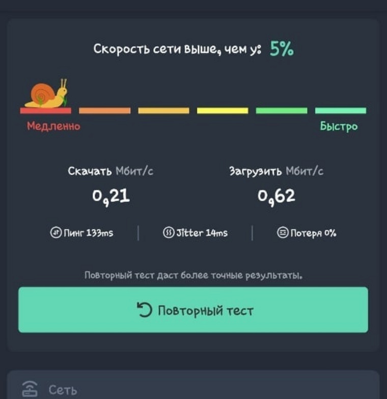
Task: Click the jitter icon before Jitter 14ms
Action: point(169,232)
